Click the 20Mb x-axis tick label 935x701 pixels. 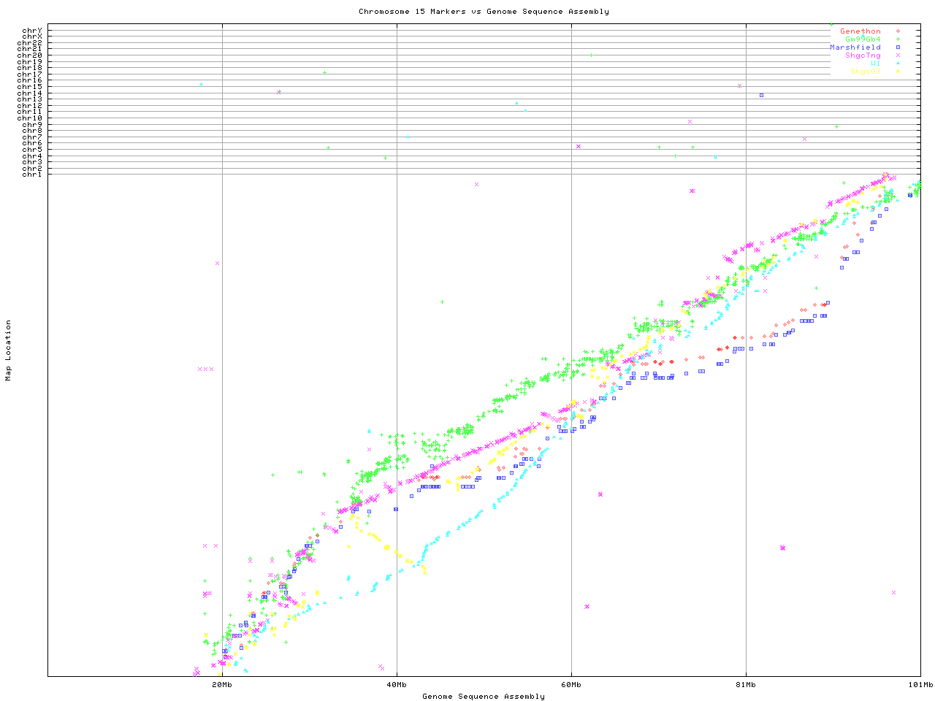[222, 685]
